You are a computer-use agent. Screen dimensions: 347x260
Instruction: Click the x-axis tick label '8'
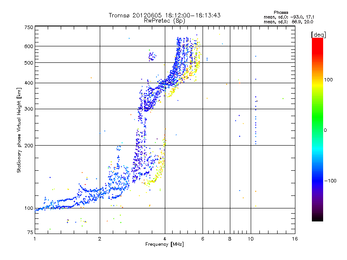[x=230, y=239]
